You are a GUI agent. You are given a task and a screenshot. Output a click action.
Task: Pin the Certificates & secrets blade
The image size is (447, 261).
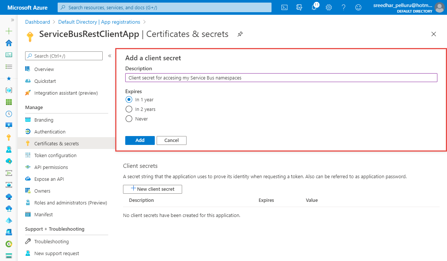240,34
